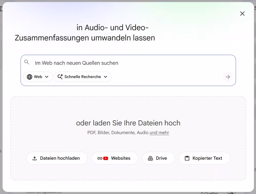This screenshot has height=194, width=256.
Task: Select the upload icon on Dateien hochladen
Action: [x=34, y=158]
